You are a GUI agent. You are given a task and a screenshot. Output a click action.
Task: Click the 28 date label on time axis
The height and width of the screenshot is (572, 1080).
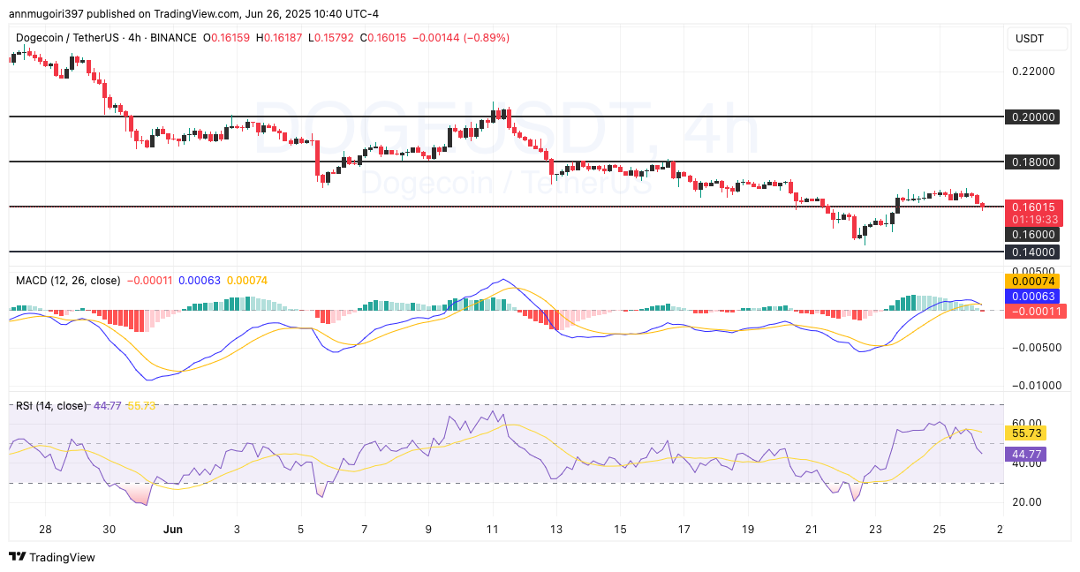point(46,530)
